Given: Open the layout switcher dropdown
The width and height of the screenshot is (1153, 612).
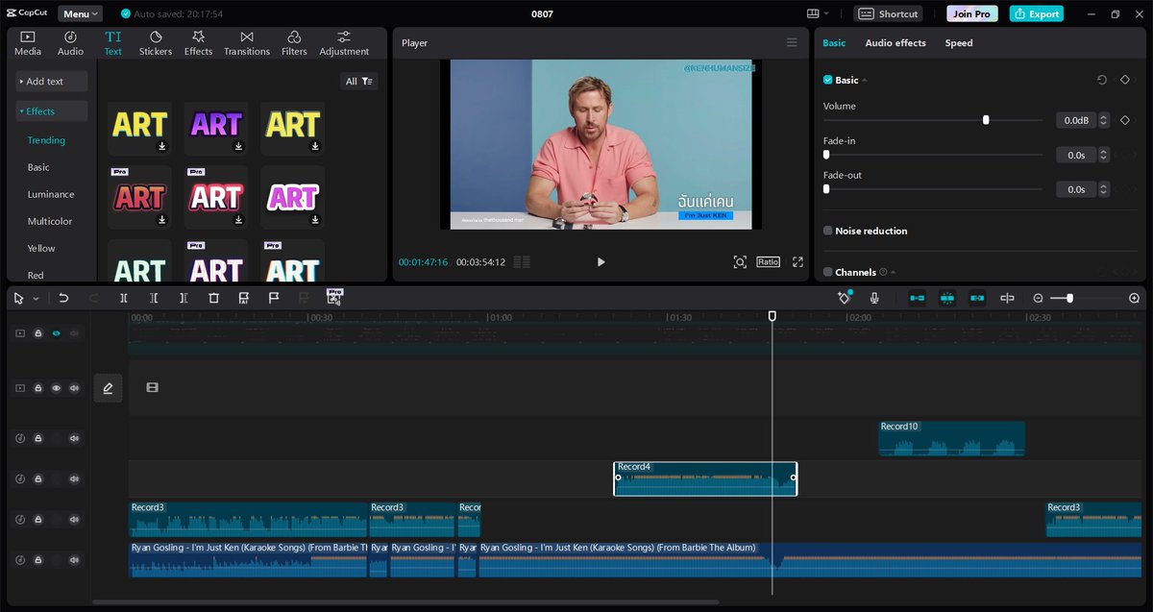Looking at the screenshot, I should point(818,13).
